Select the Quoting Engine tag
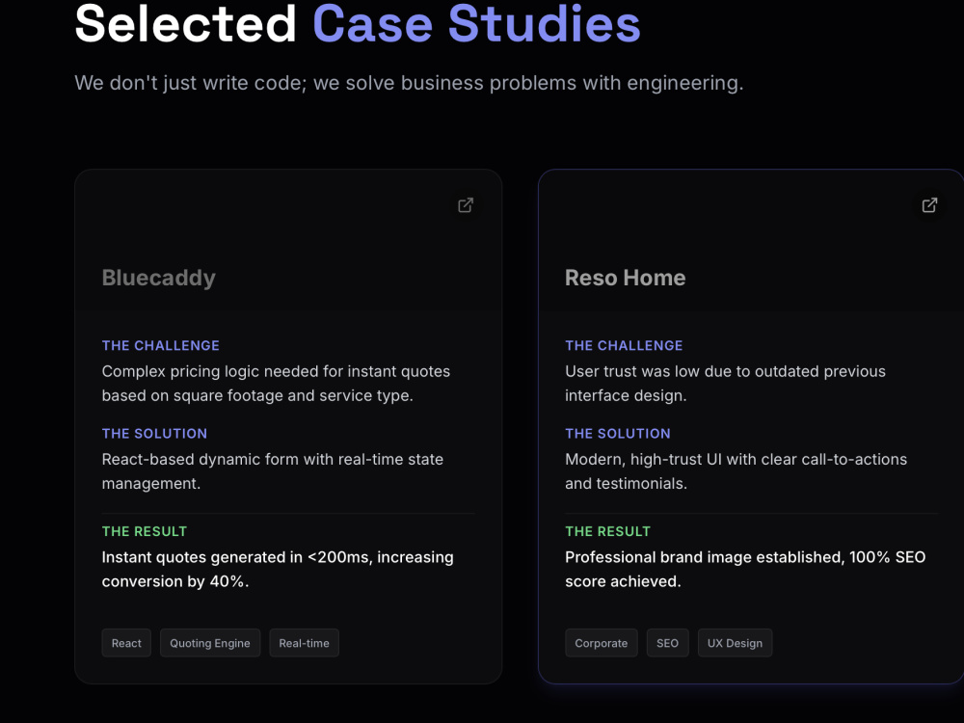 [x=209, y=643]
